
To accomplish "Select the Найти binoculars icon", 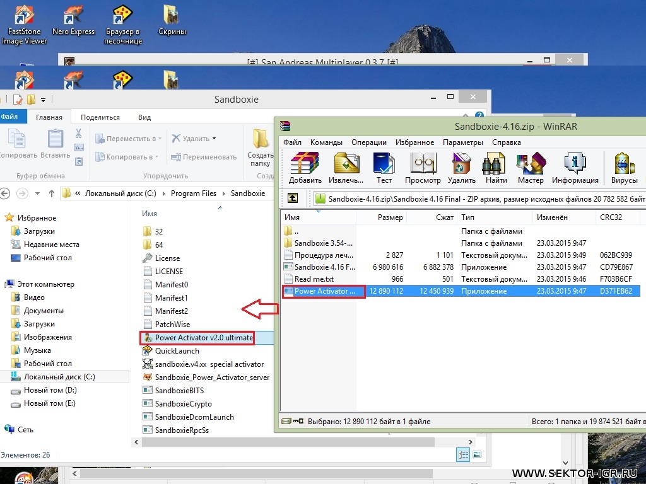I will point(496,168).
